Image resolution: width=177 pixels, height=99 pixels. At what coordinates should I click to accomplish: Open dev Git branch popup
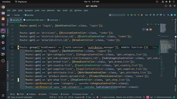point(88,97)
